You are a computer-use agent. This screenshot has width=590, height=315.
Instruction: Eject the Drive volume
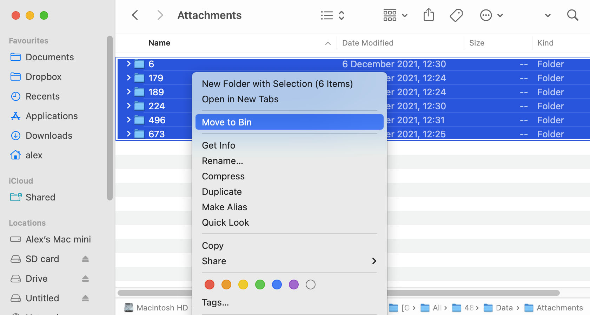point(85,279)
